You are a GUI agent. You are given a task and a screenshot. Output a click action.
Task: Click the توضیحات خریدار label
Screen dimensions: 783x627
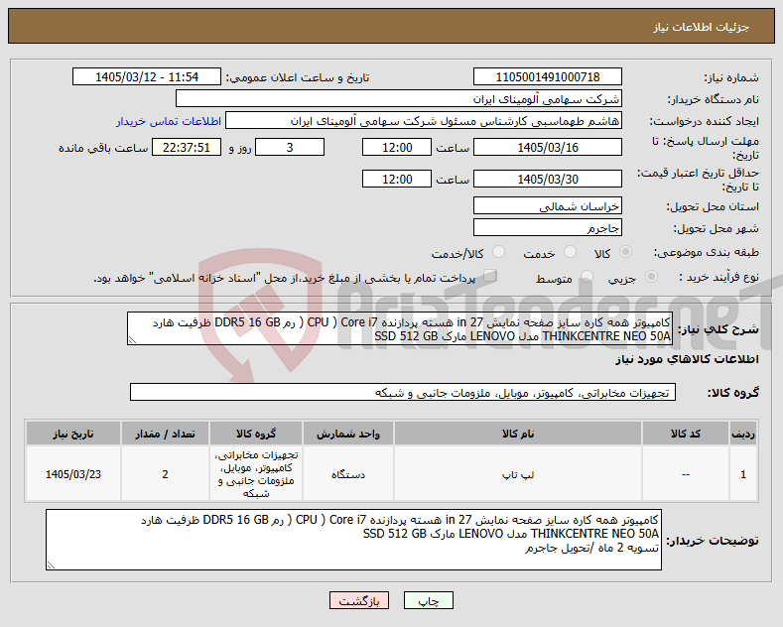coord(713,540)
